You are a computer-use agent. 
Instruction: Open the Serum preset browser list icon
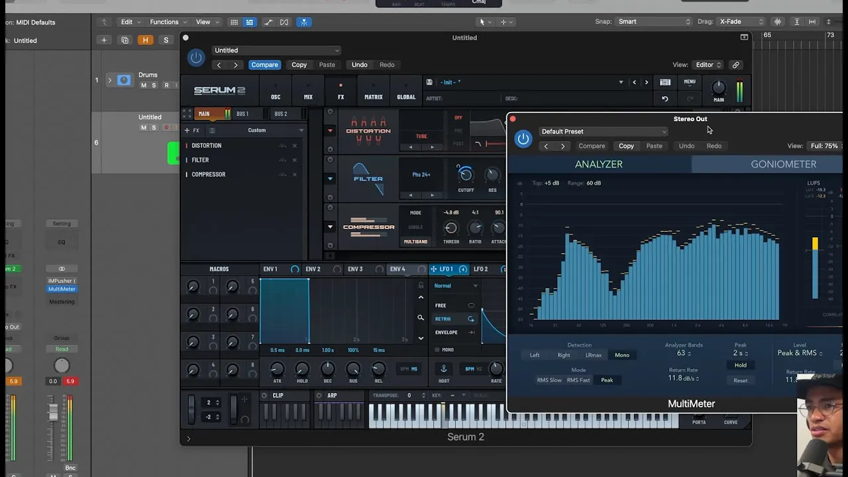665,82
